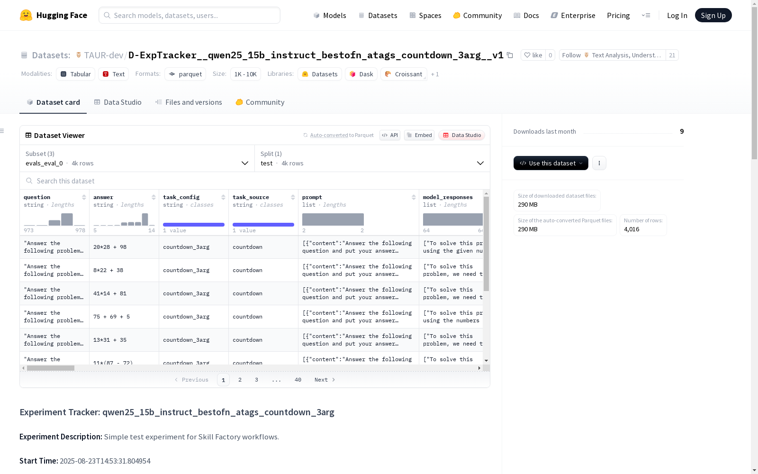Viewport: 758px width, 474px height.
Task: Click the Tabular modality tag
Action: [76, 74]
